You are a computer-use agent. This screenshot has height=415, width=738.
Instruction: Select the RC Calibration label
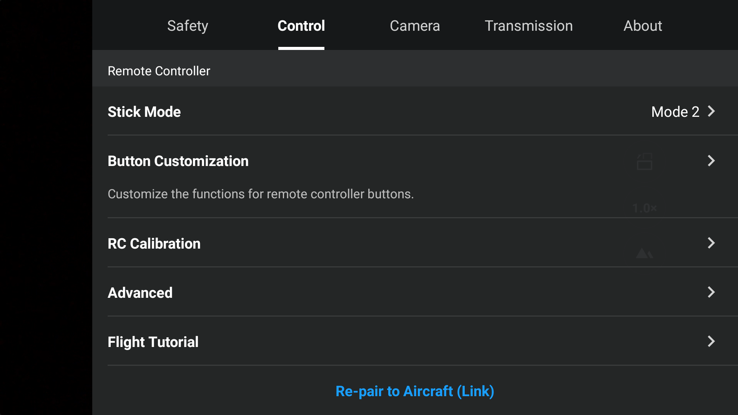(x=154, y=244)
